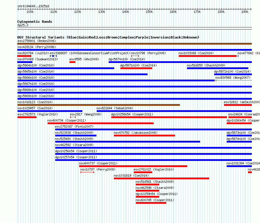Click the 100k ruler position label

point(30,12)
